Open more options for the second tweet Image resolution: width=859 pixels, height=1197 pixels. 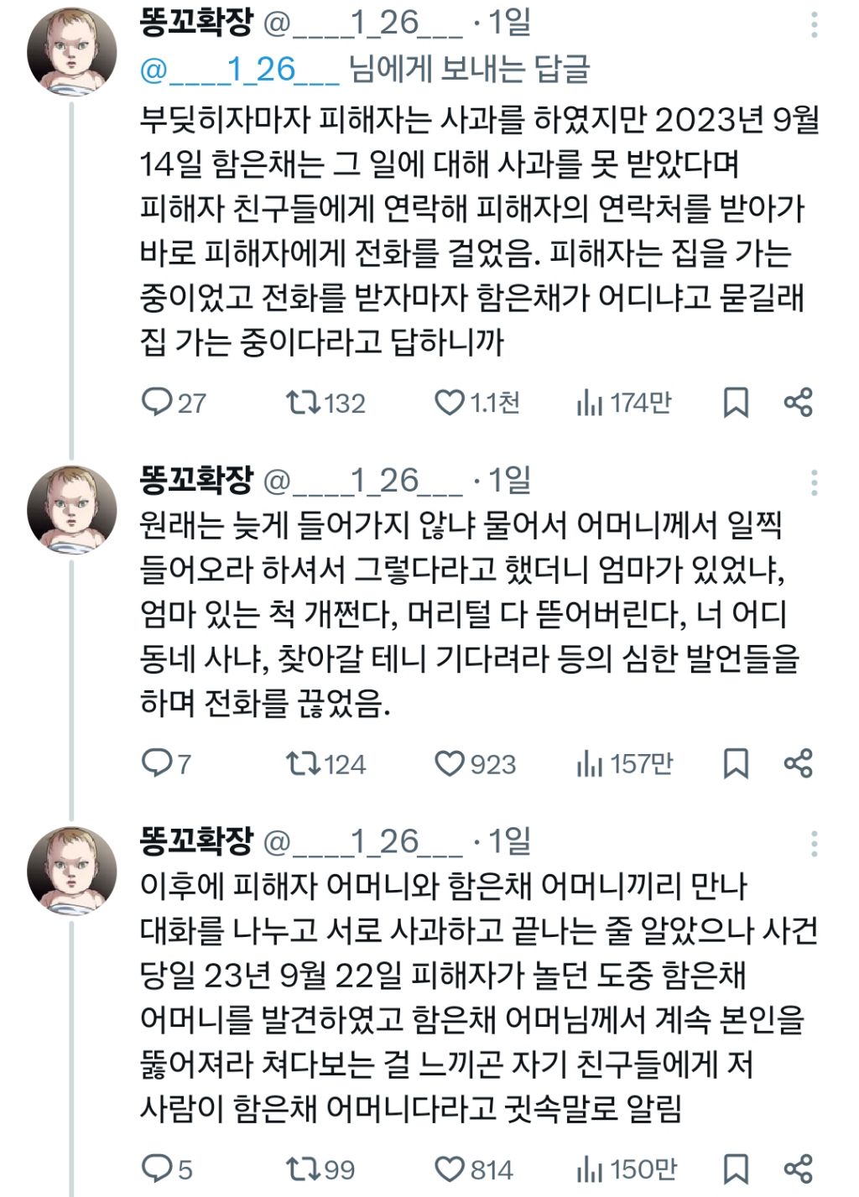pos(814,482)
